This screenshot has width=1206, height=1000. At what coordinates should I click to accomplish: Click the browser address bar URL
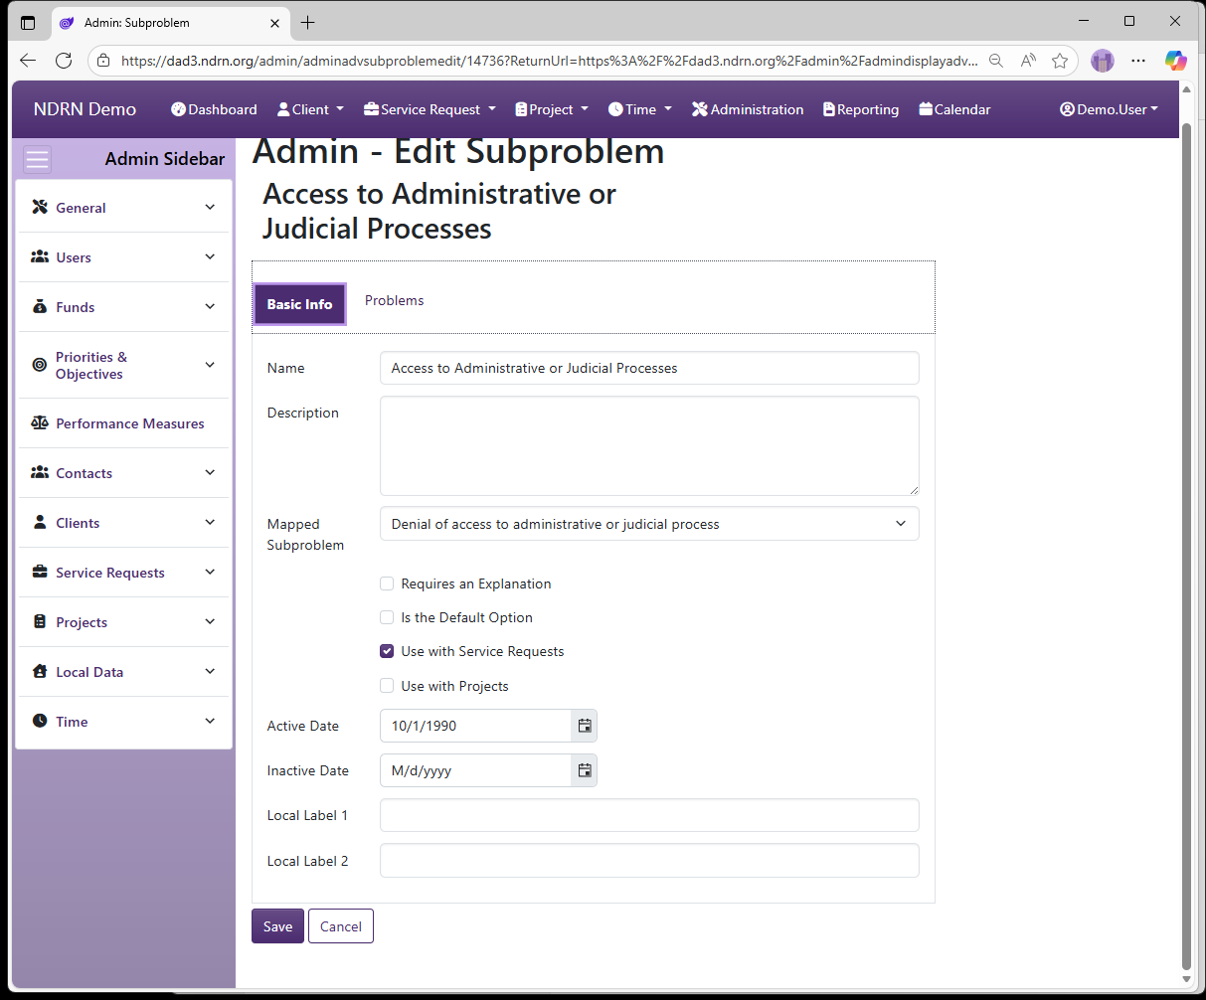(549, 61)
